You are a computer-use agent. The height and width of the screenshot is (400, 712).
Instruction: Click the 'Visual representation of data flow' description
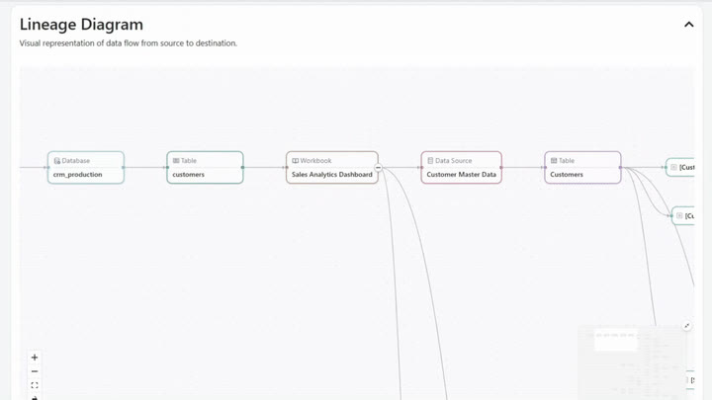tap(128, 43)
